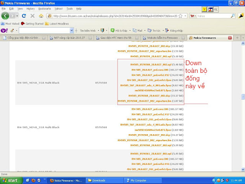Open the list-all-tabs dropdown
This screenshot has width=245, height=184.
pyautogui.click(x=243, y=38)
